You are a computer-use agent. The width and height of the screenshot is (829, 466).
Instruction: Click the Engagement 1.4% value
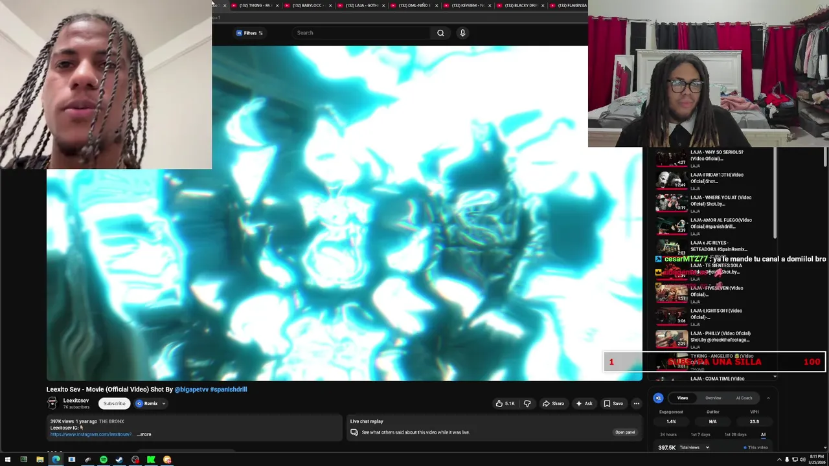click(671, 421)
